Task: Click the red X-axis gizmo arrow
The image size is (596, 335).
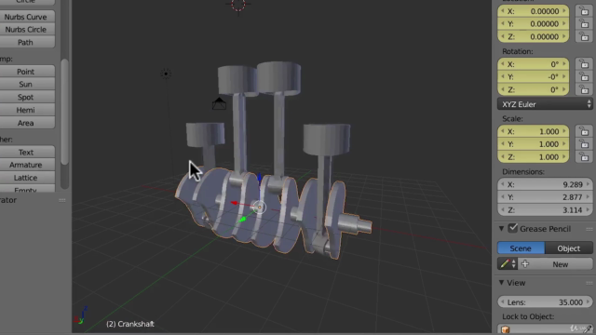Action: [x=234, y=203]
